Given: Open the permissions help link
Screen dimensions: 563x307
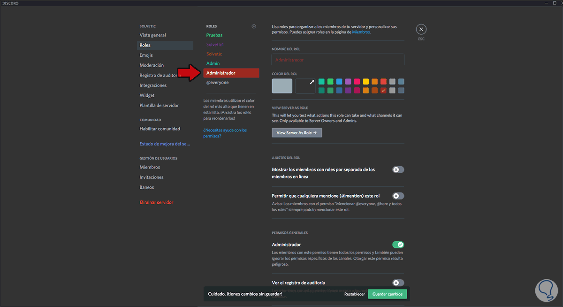Looking at the screenshot, I should pos(225,133).
